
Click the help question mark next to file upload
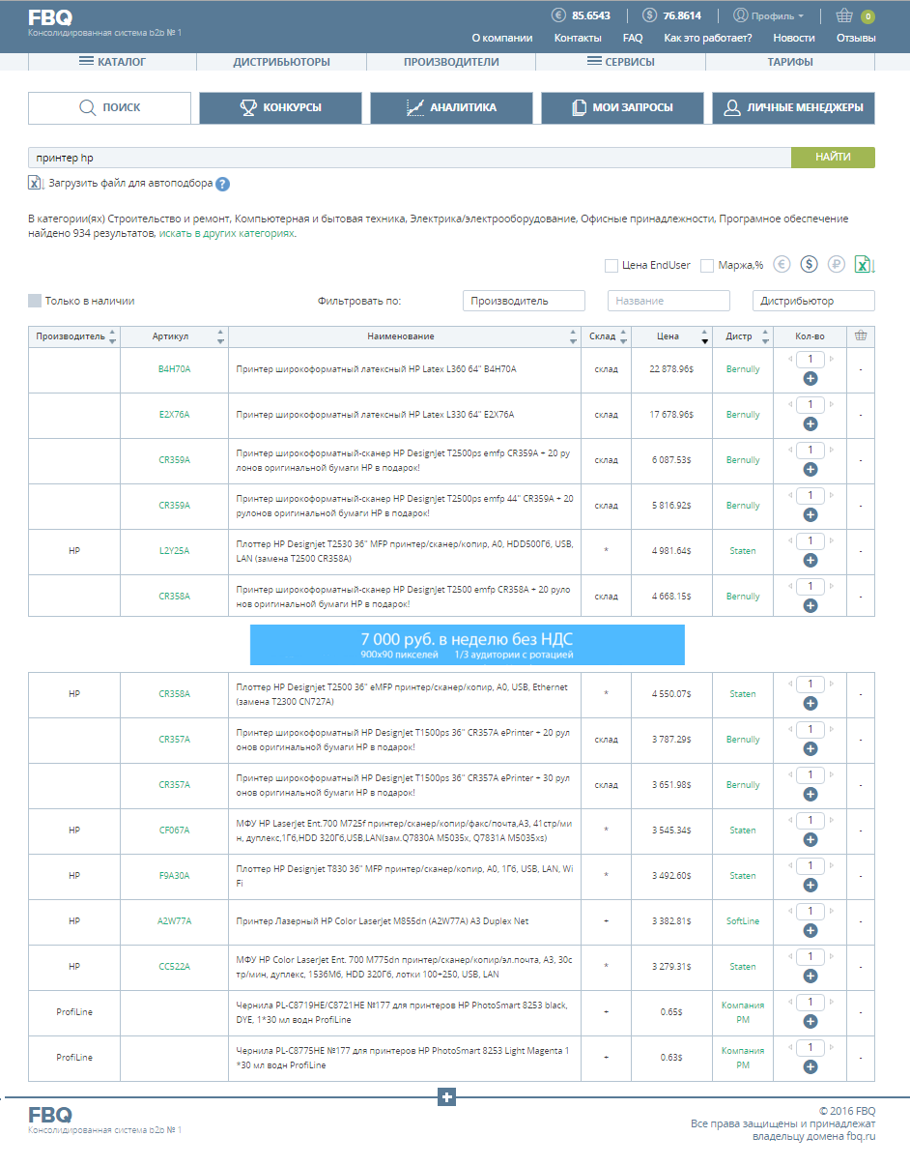coord(222,184)
